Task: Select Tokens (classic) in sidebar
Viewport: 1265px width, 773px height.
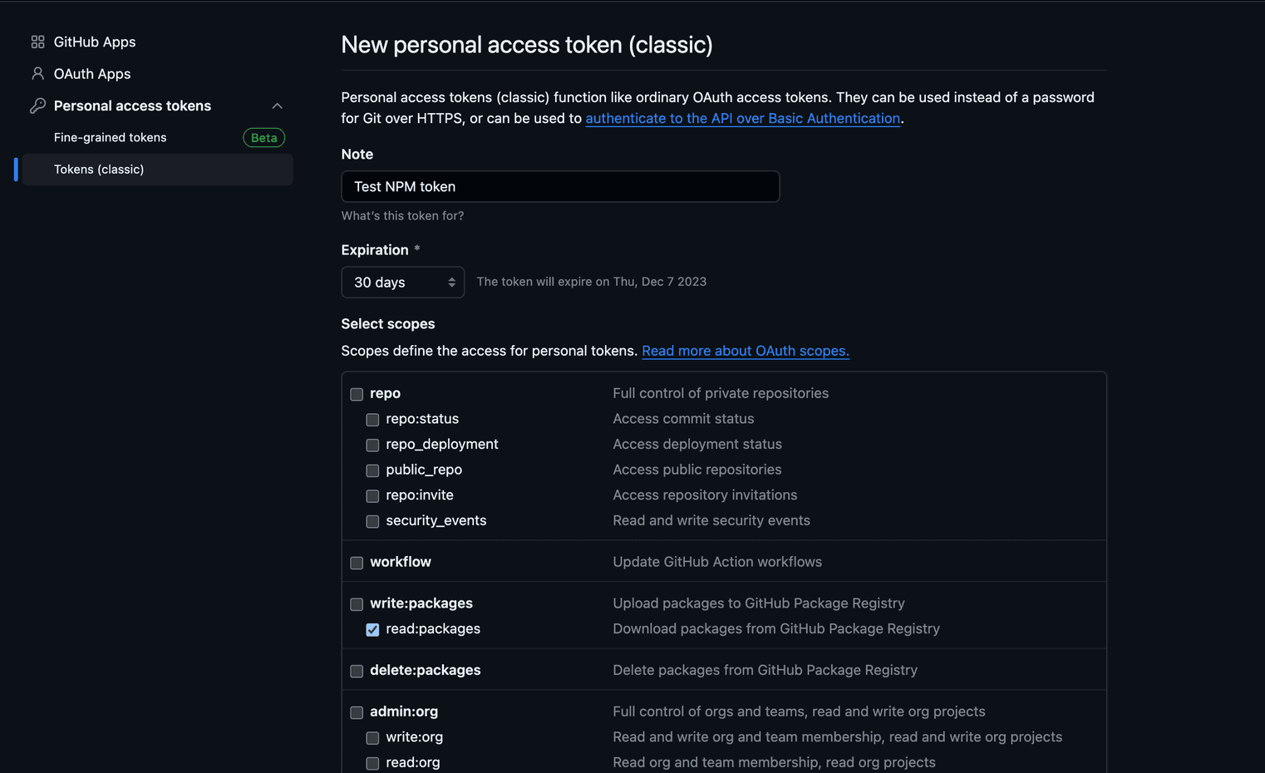Action: click(x=99, y=170)
